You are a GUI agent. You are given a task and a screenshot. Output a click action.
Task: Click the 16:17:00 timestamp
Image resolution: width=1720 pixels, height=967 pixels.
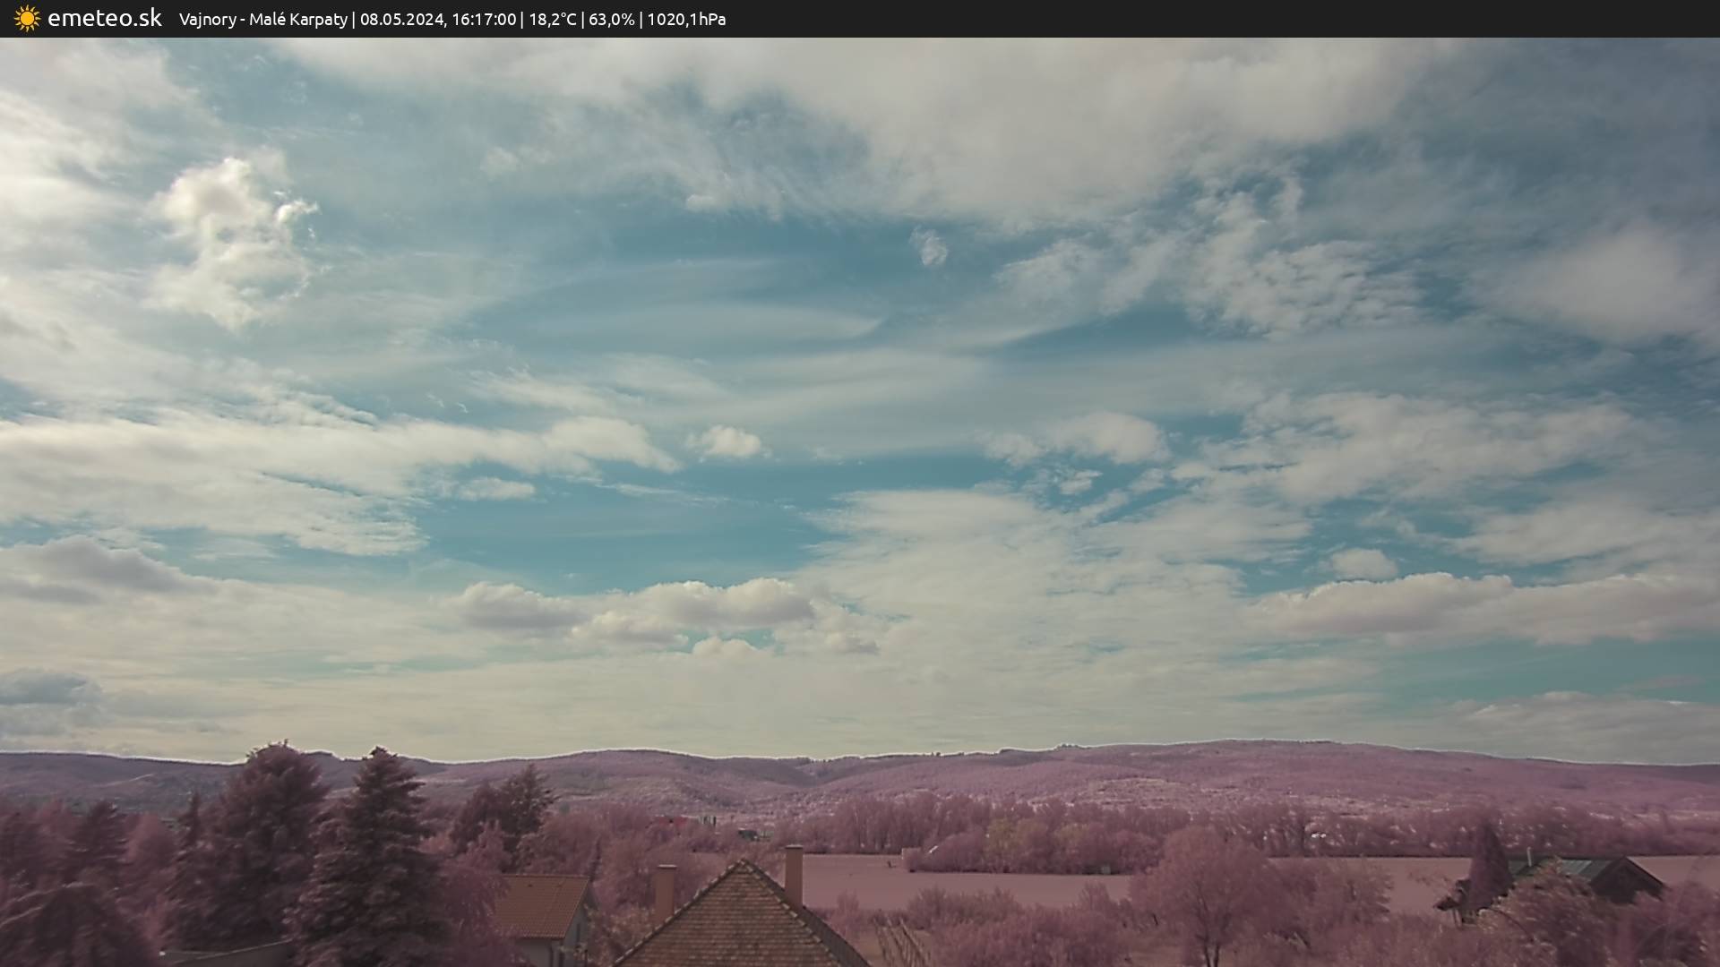484,19
